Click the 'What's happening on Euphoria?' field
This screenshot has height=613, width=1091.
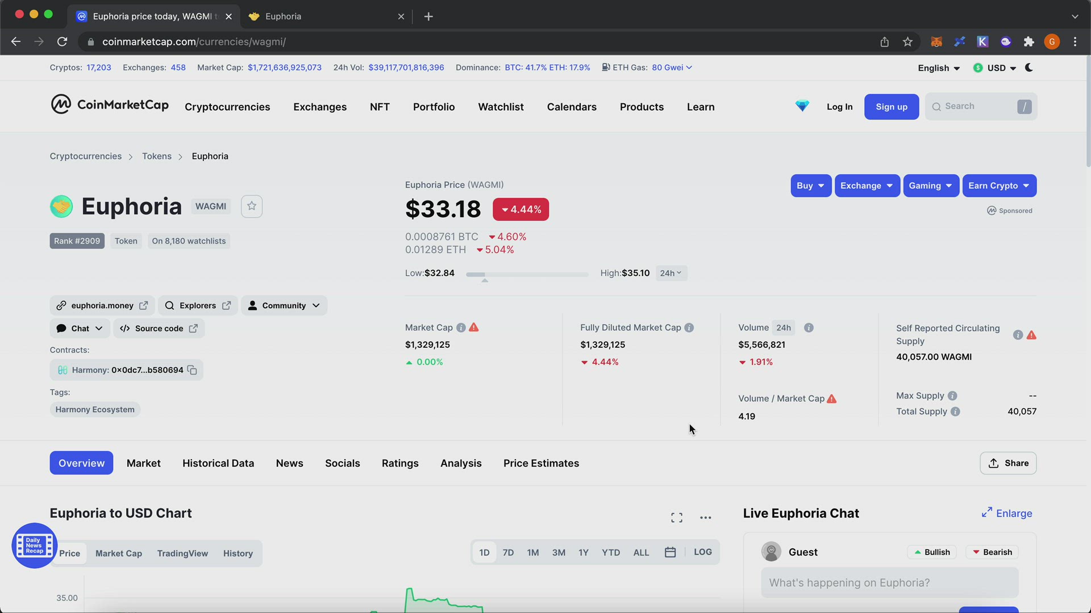(890, 583)
